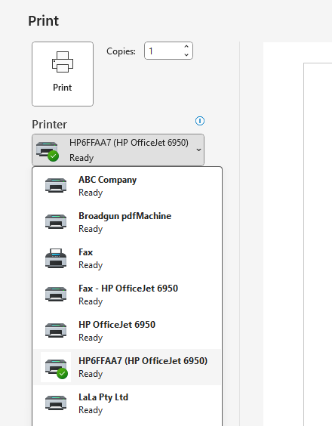This screenshot has width=332, height=426.
Task: Click the LaLa Pty Ltd printer icon
Action: click(x=56, y=403)
